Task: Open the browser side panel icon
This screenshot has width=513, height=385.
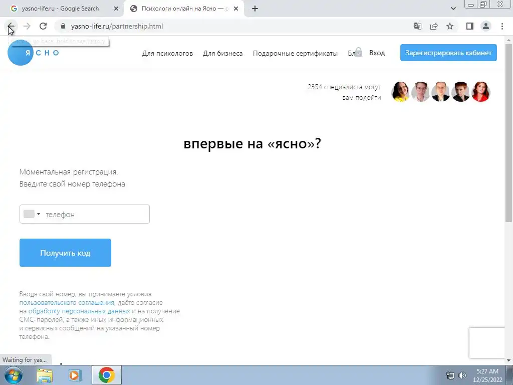Action: pyautogui.click(x=470, y=26)
